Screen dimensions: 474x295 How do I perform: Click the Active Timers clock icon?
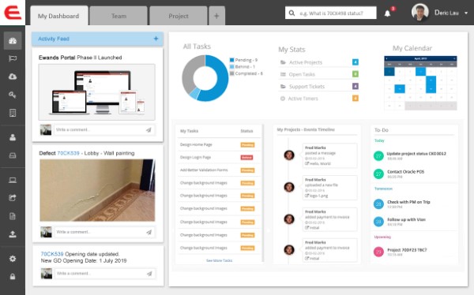(283, 99)
